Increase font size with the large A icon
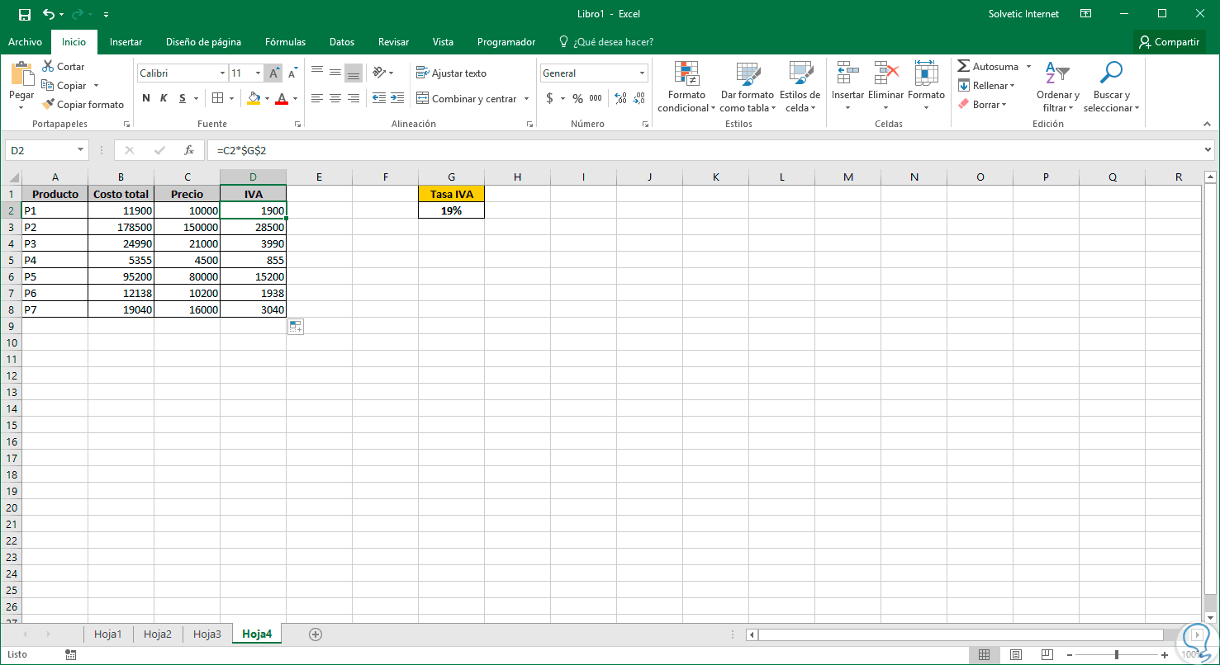The width and height of the screenshot is (1220, 665). click(x=274, y=73)
